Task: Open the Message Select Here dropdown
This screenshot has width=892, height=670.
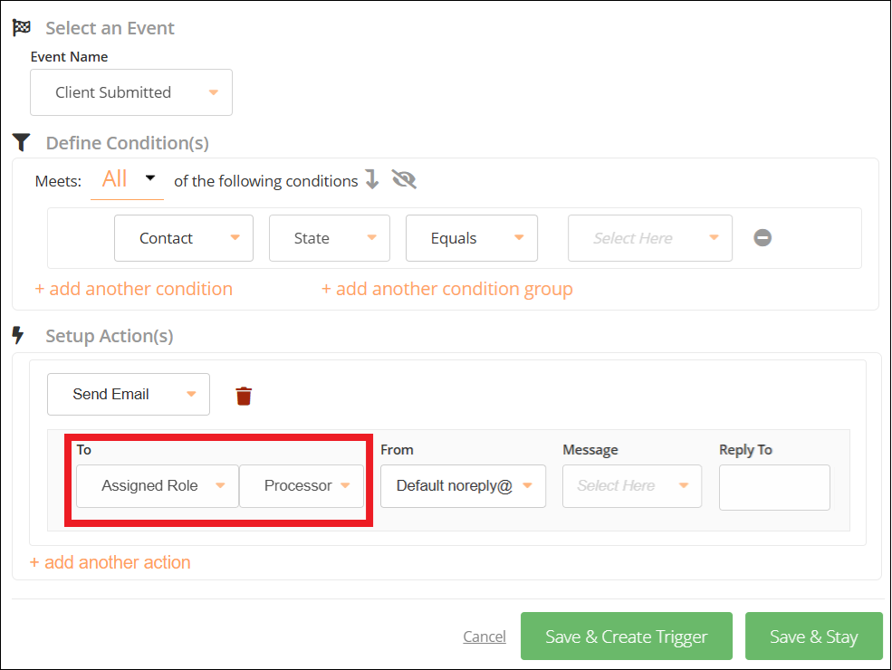Action: (x=632, y=486)
